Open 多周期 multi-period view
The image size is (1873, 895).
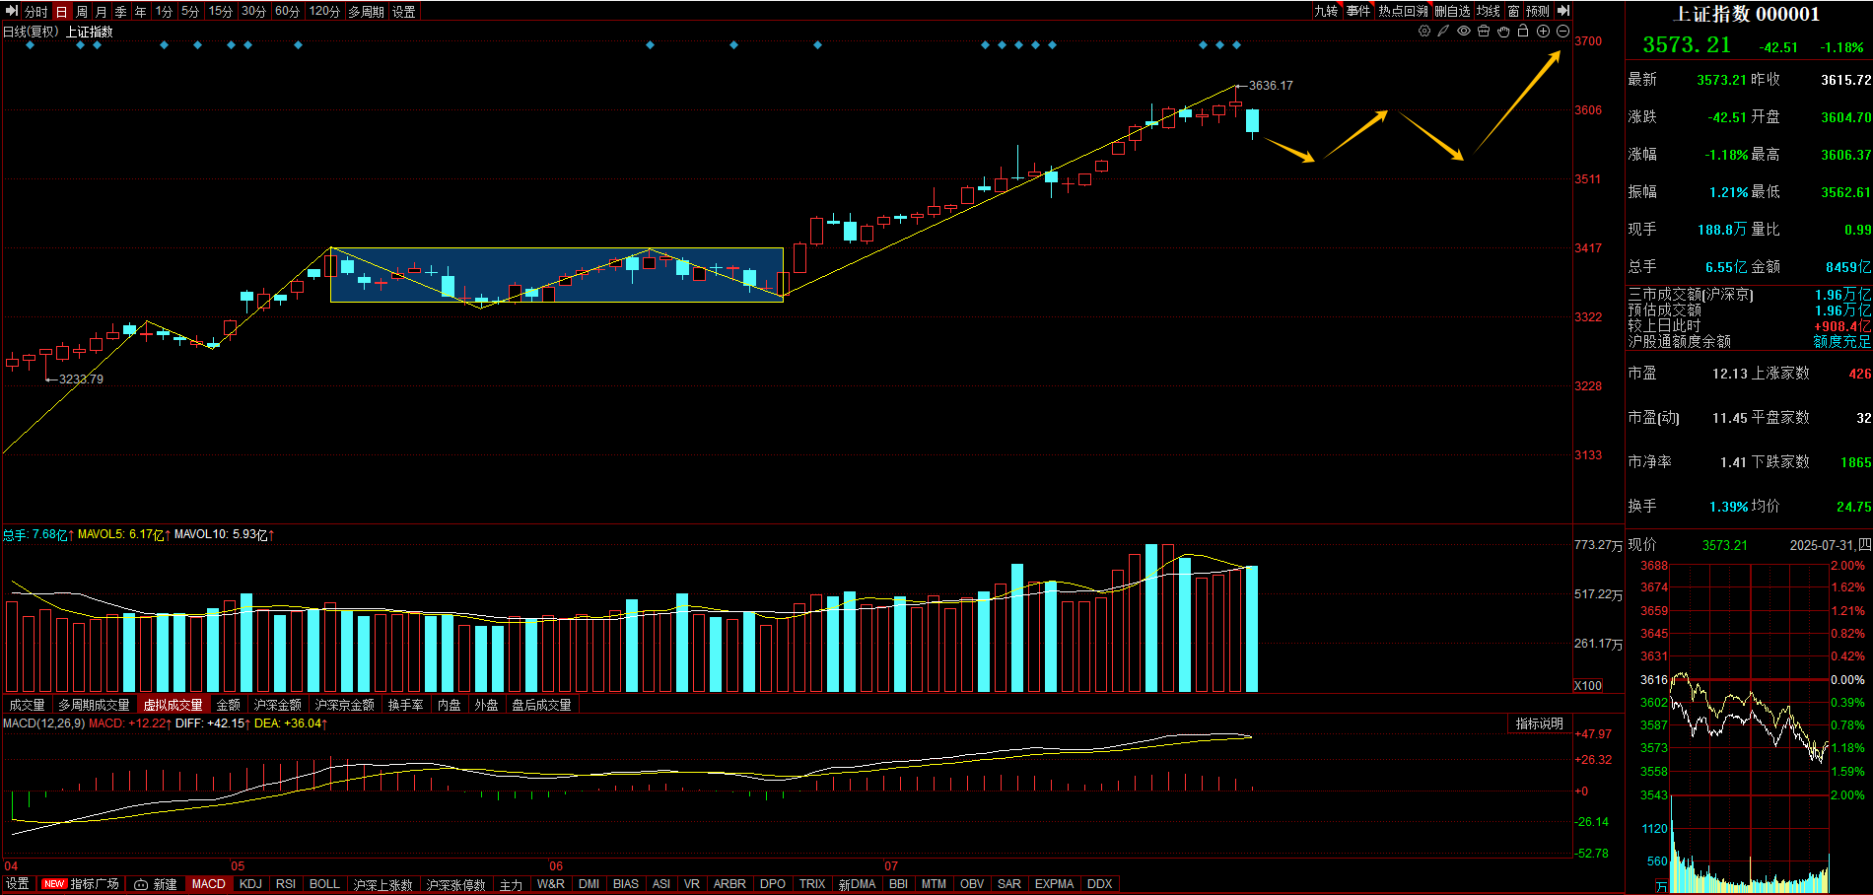pyautogui.click(x=366, y=12)
